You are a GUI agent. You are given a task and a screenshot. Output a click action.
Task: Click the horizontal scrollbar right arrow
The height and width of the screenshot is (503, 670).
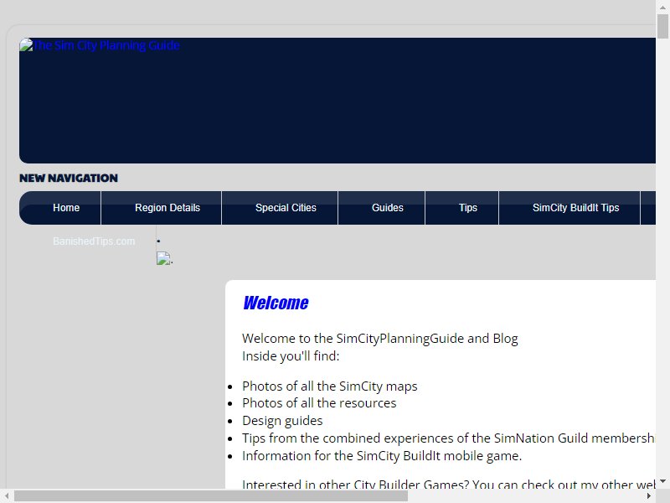[649, 496]
